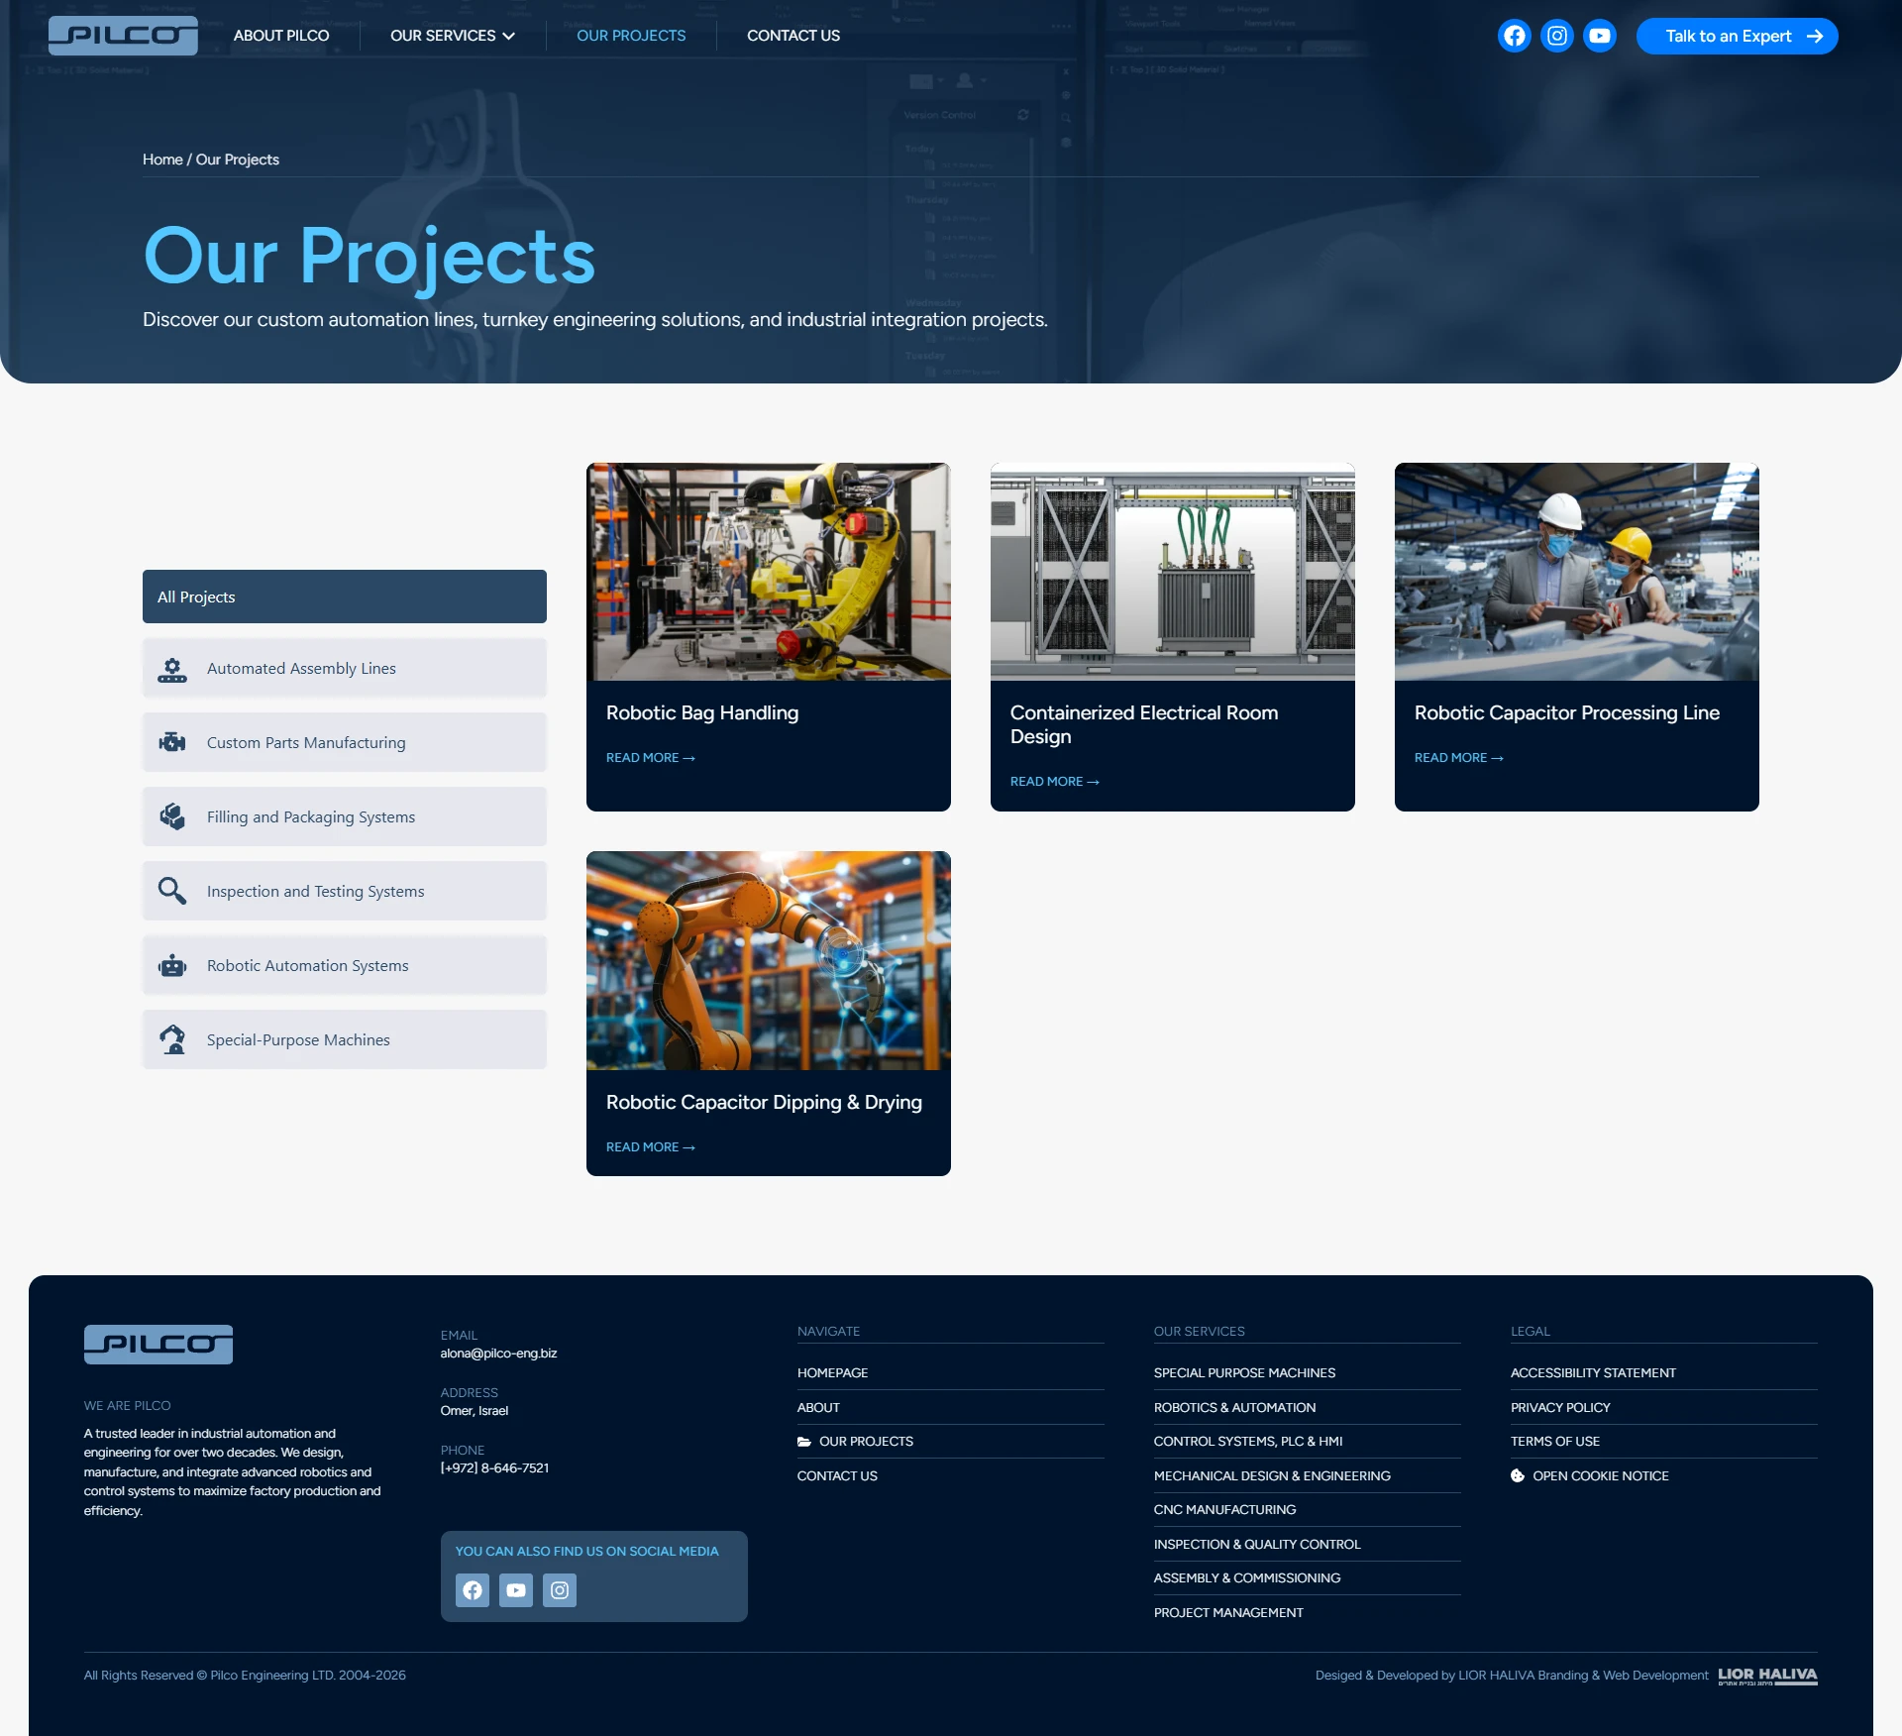The height and width of the screenshot is (1736, 1902).
Task: Open Instagram icon in the footer social box
Action: click(560, 1590)
